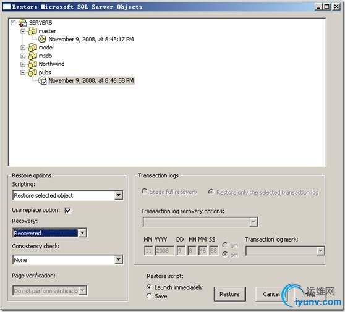Click the Restore button

click(230, 294)
